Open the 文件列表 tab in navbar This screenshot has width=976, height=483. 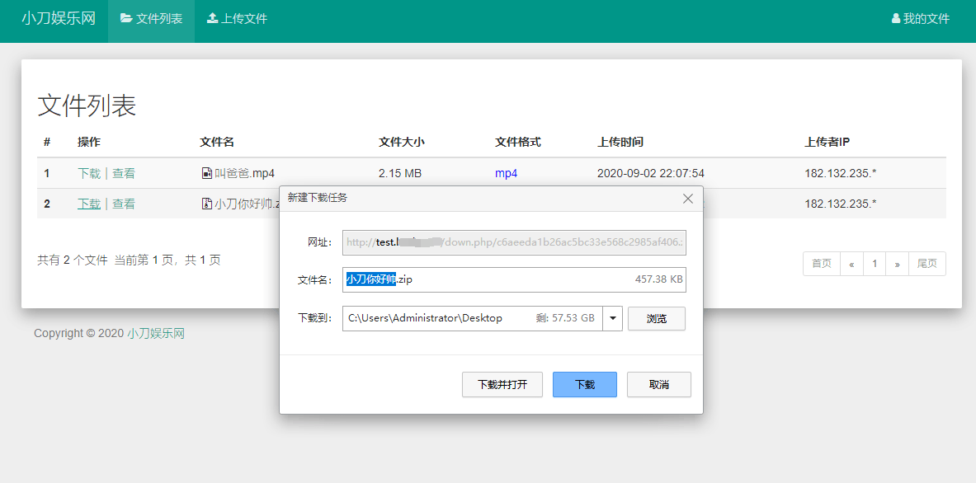tap(152, 18)
